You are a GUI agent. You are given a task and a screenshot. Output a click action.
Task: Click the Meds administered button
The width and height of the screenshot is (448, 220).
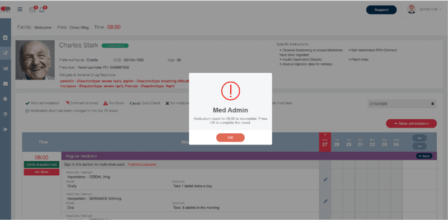[x=411, y=123]
